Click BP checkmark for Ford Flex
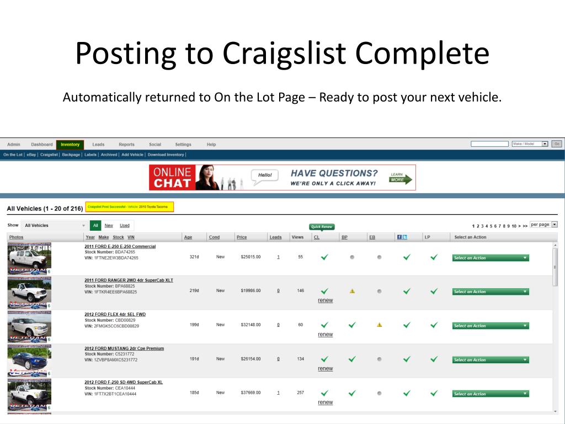This screenshot has width=565, height=424. (x=352, y=325)
